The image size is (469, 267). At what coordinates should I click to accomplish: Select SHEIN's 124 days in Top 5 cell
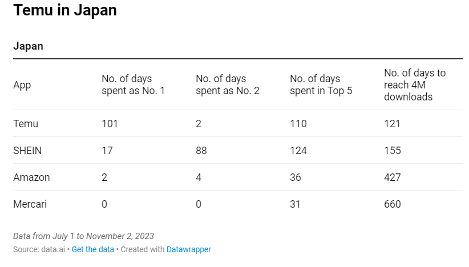click(x=298, y=151)
